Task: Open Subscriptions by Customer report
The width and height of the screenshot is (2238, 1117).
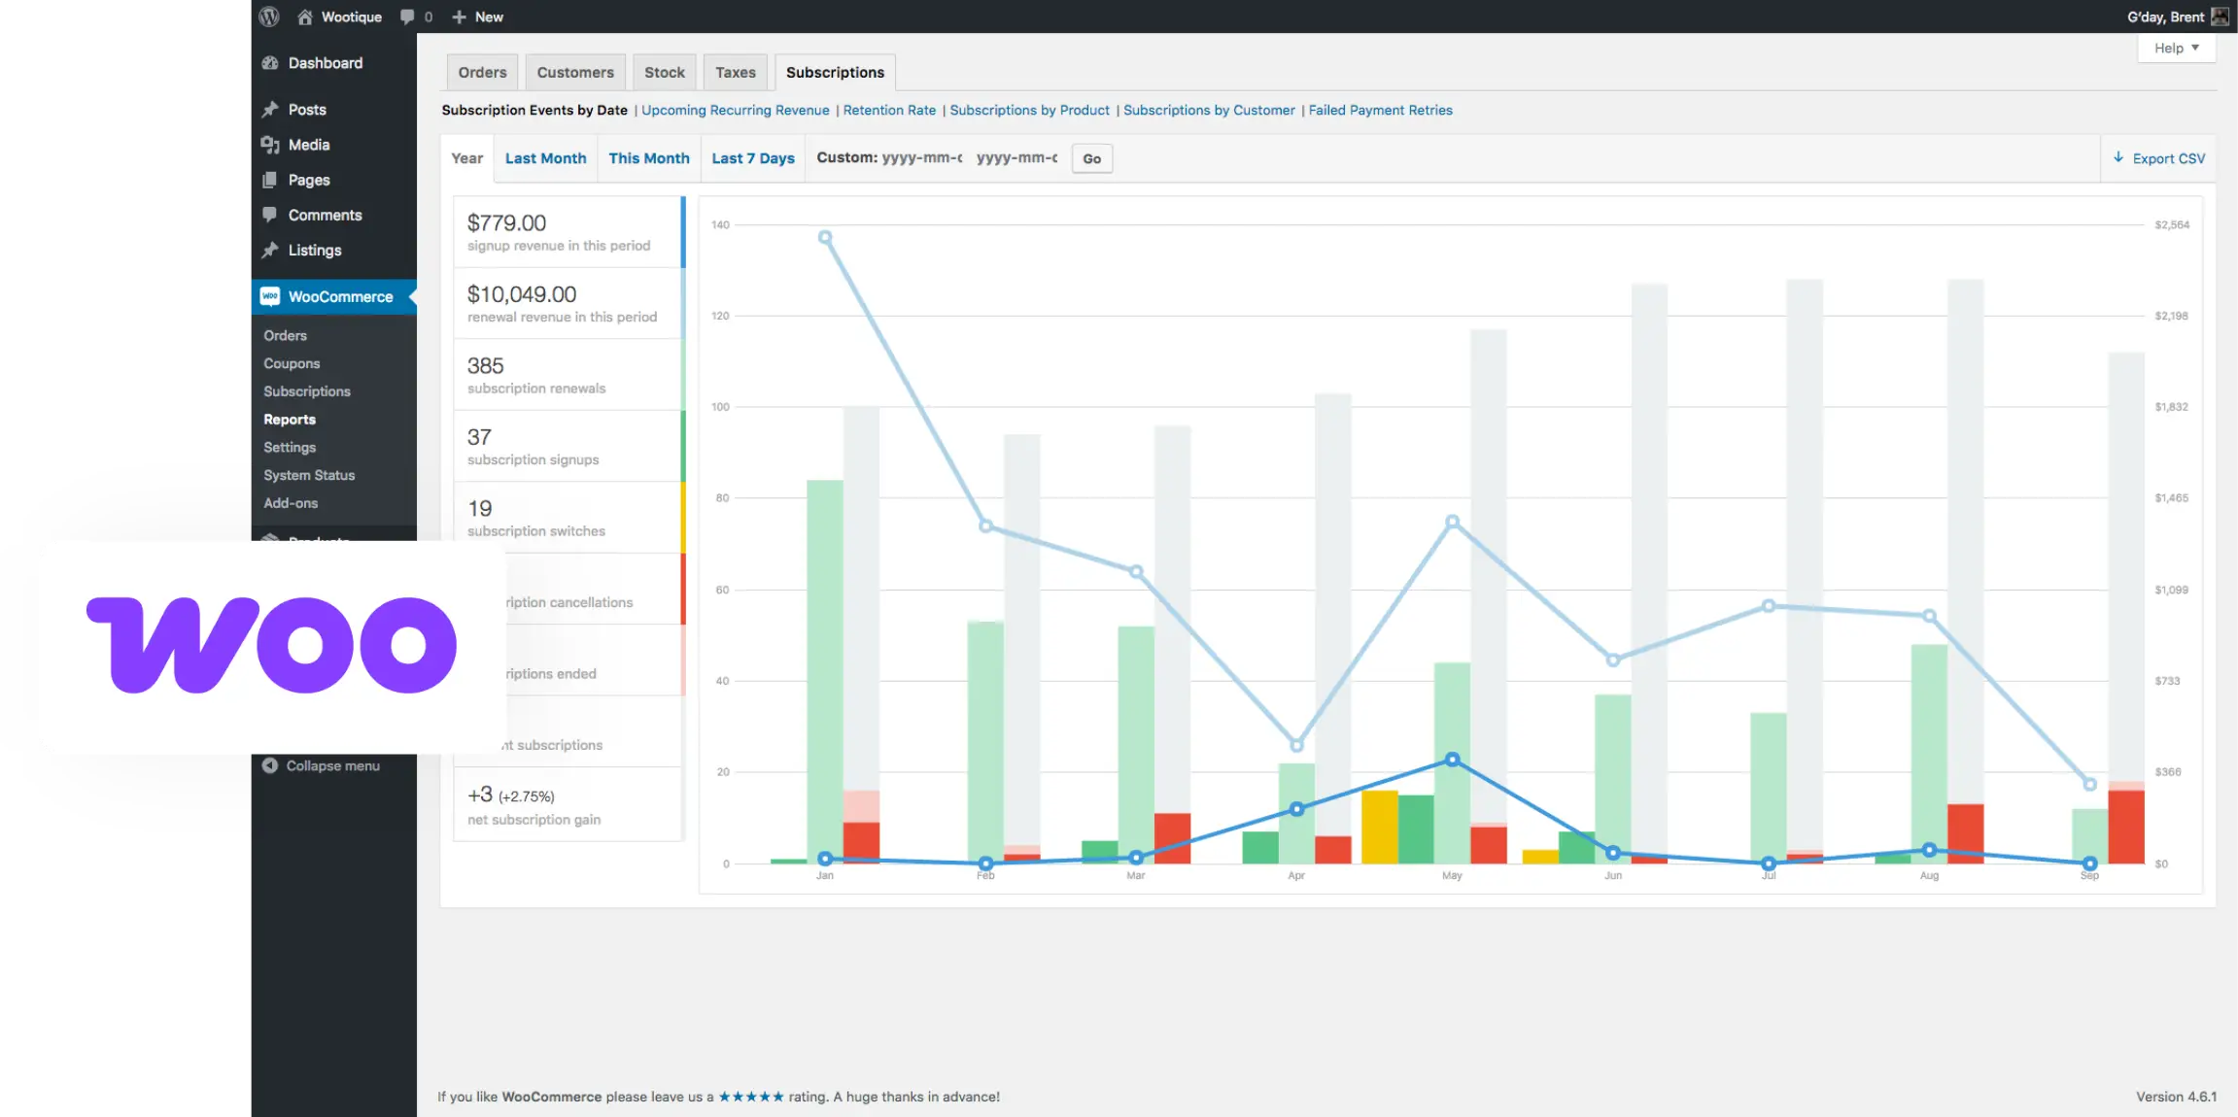Action: coord(1209,110)
